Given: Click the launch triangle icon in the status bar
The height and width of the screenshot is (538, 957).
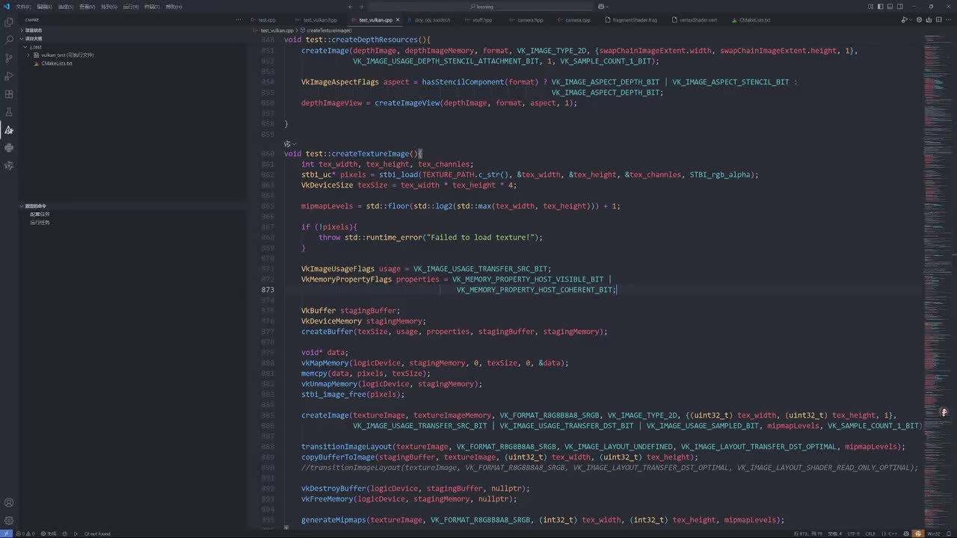Looking at the screenshot, I should point(76,534).
